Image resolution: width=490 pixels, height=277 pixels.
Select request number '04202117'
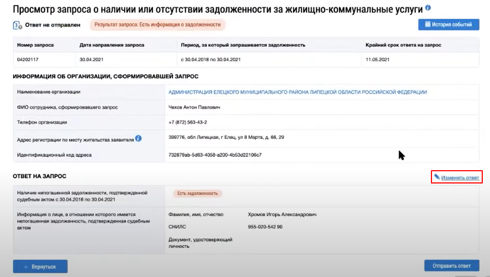[x=28, y=60]
